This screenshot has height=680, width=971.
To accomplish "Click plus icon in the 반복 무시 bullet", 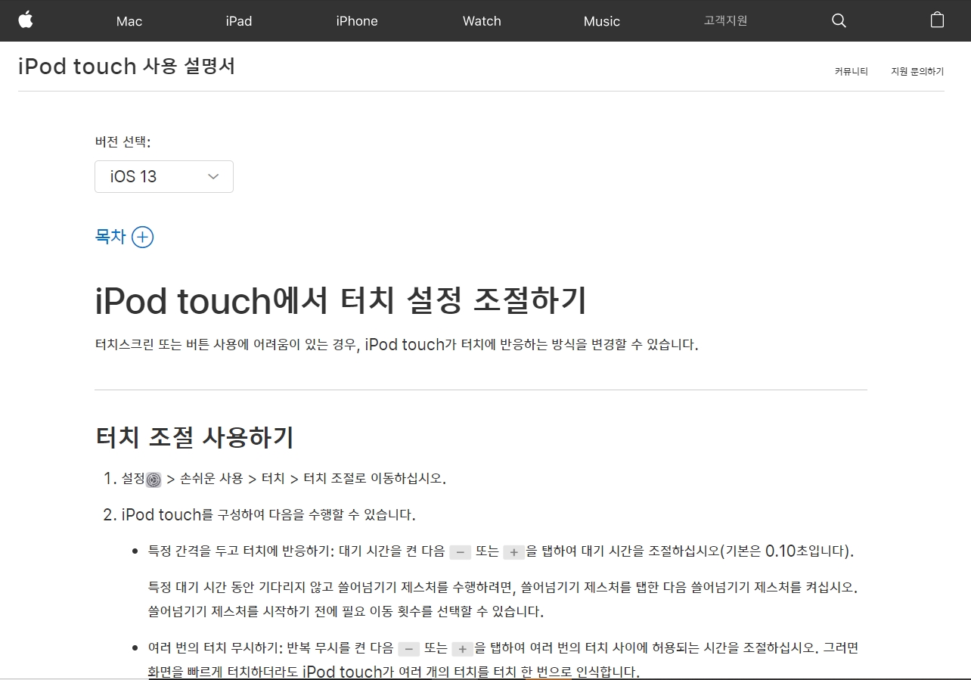I will click(x=462, y=649).
